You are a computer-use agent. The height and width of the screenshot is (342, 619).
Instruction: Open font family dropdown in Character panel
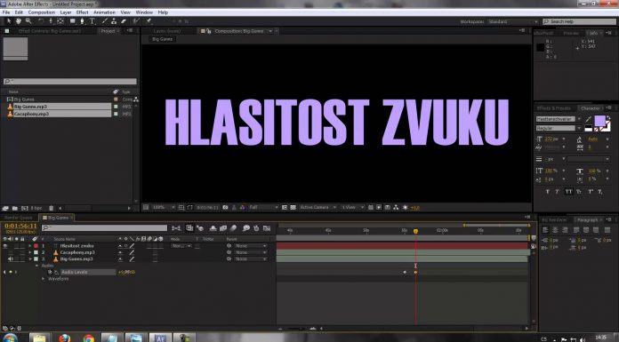click(x=580, y=119)
